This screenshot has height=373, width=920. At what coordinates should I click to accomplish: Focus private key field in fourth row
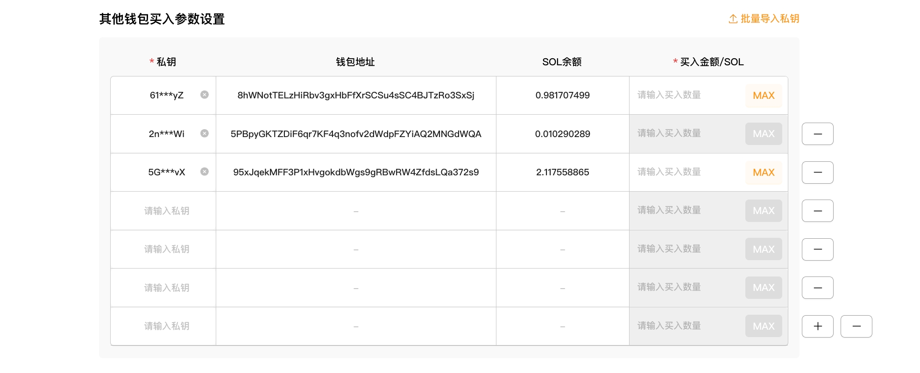pyautogui.click(x=166, y=211)
